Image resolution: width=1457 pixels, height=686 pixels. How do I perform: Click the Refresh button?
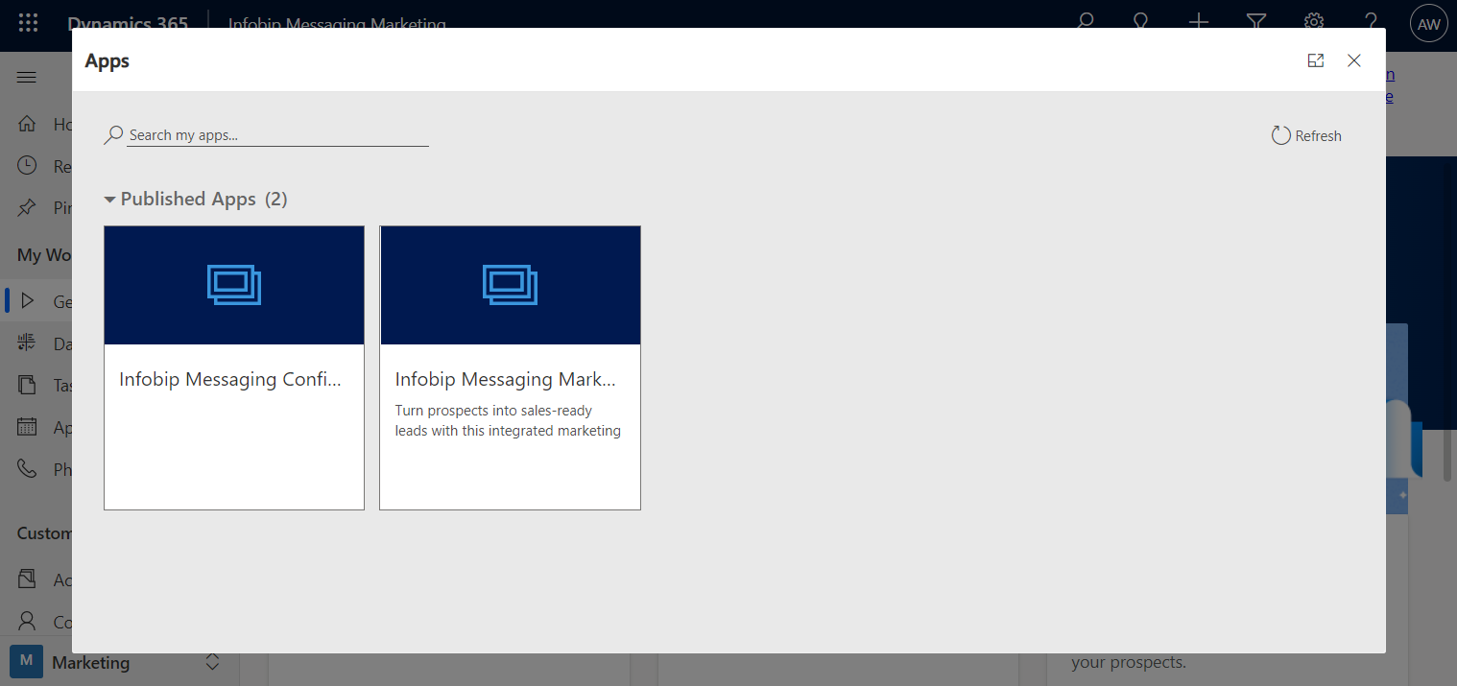(1306, 135)
